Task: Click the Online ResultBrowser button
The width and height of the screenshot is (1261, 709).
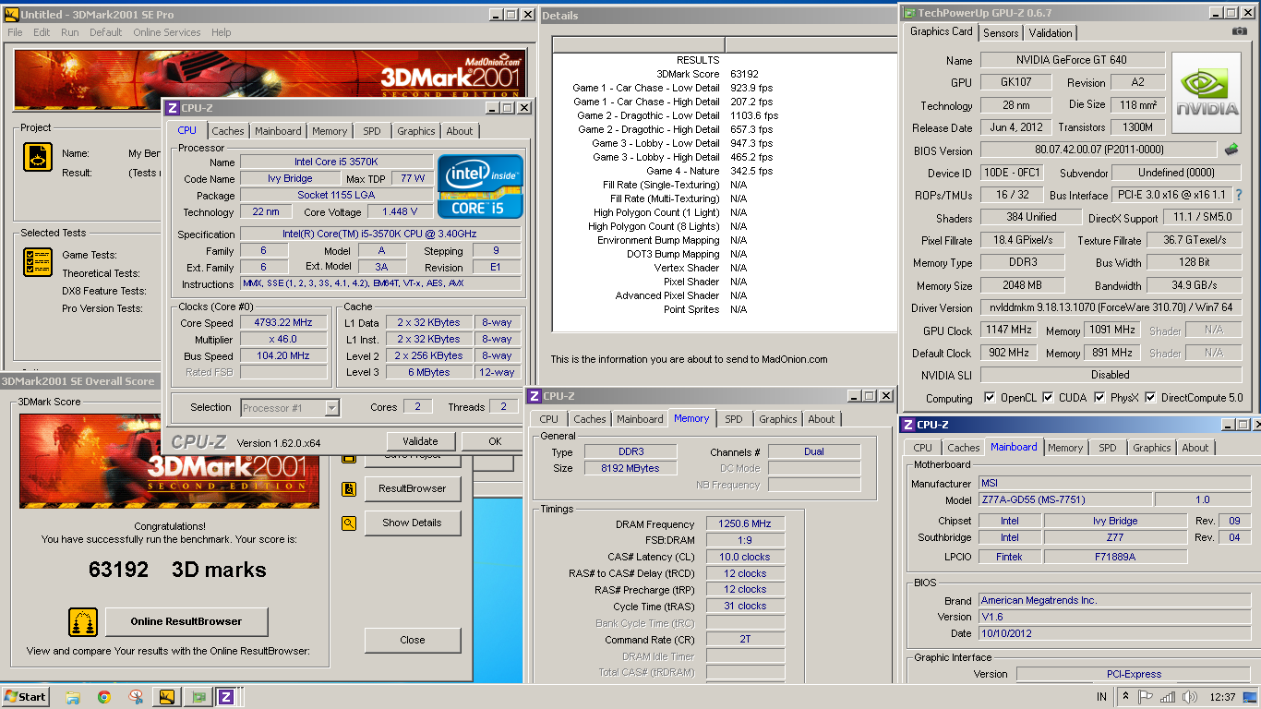Action: [186, 621]
